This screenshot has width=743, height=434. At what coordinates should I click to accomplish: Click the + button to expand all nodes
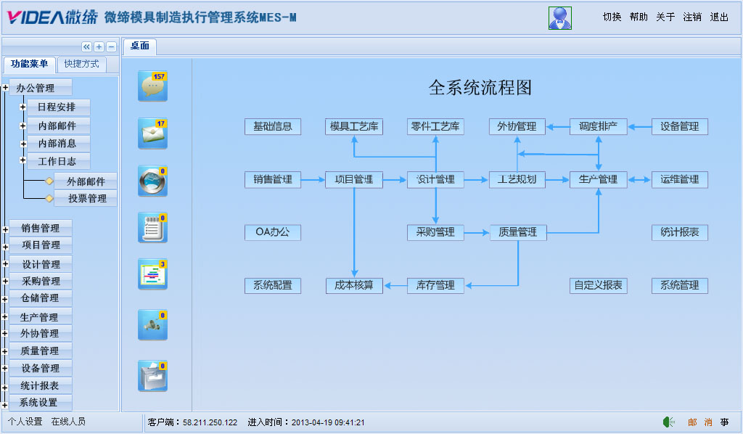(98, 46)
